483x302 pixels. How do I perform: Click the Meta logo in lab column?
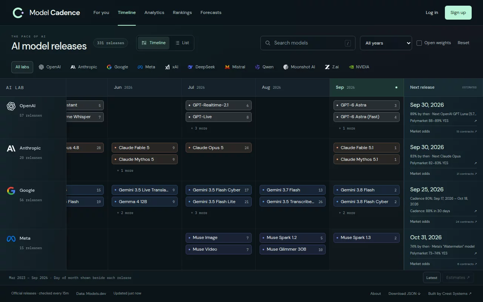[x=11, y=239]
